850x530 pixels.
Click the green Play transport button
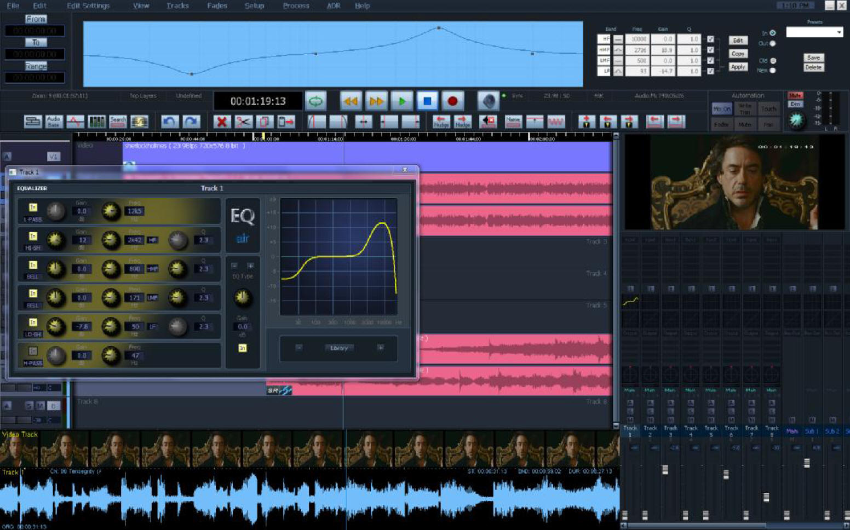click(402, 101)
